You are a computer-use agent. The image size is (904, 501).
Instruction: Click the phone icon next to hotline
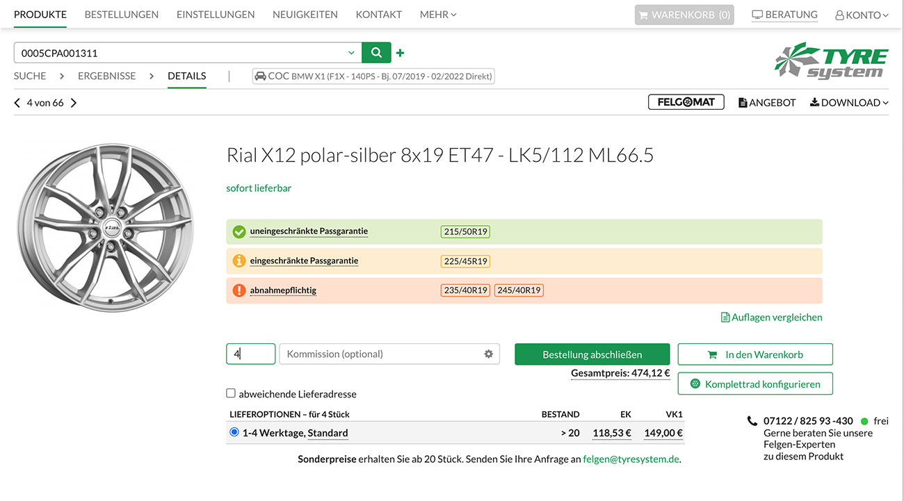point(752,421)
